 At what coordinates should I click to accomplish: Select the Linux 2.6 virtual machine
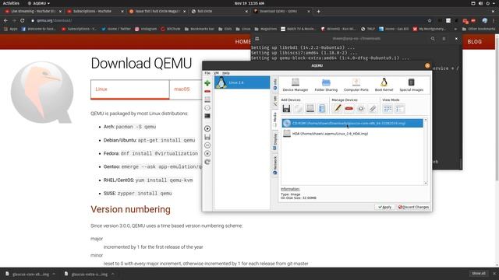(x=242, y=82)
